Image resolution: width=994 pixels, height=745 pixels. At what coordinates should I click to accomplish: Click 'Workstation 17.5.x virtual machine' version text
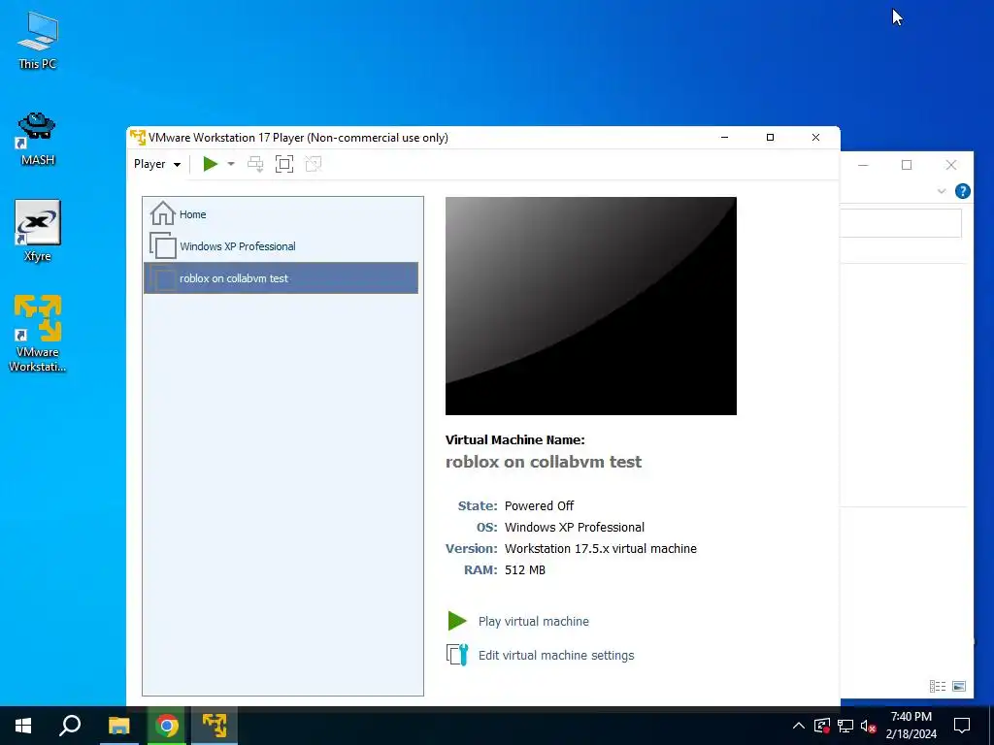pos(600,549)
